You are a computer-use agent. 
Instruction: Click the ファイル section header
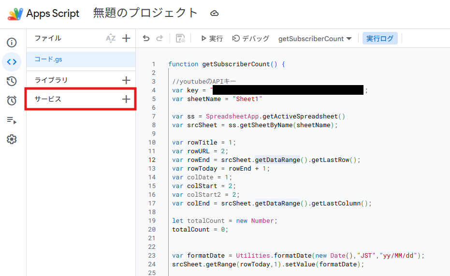coord(48,38)
